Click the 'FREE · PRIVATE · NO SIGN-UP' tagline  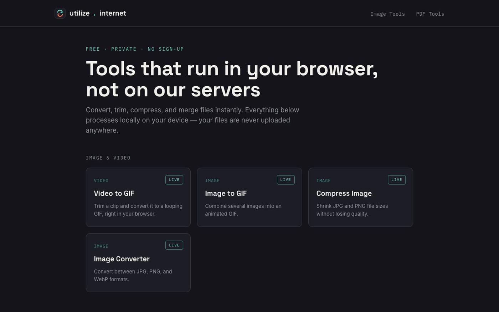(x=135, y=49)
